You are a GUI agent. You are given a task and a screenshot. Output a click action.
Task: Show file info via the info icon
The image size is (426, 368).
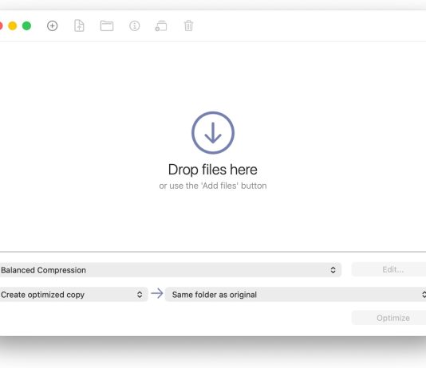(135, 25)
